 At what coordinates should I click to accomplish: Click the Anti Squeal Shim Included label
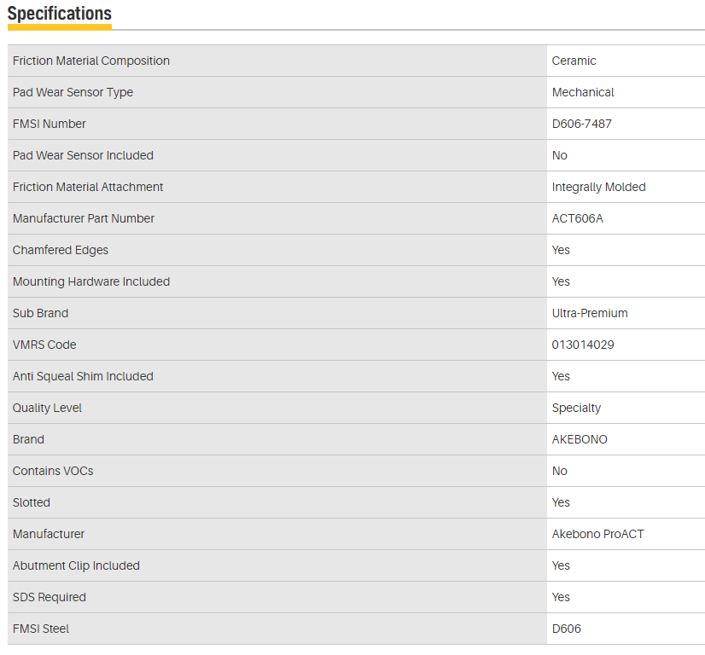[83, 376]
